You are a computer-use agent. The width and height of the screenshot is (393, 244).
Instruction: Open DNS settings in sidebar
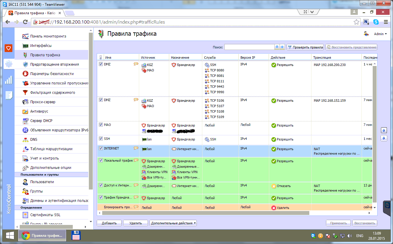tap(34, 140)
